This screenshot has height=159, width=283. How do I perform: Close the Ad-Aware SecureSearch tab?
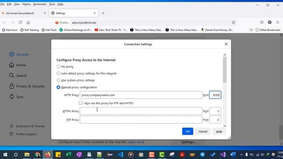click(x=45, y=13)
